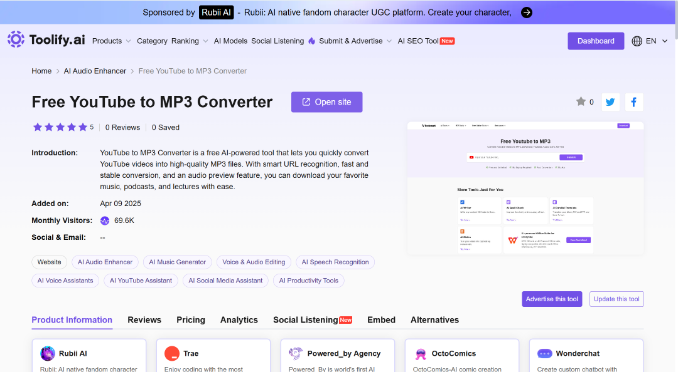Image resolution: width=678 pixels, height=372 pixels.
Task: Click the OctoComics card icon
Action: pyautogui.click(x=420, y=353)
